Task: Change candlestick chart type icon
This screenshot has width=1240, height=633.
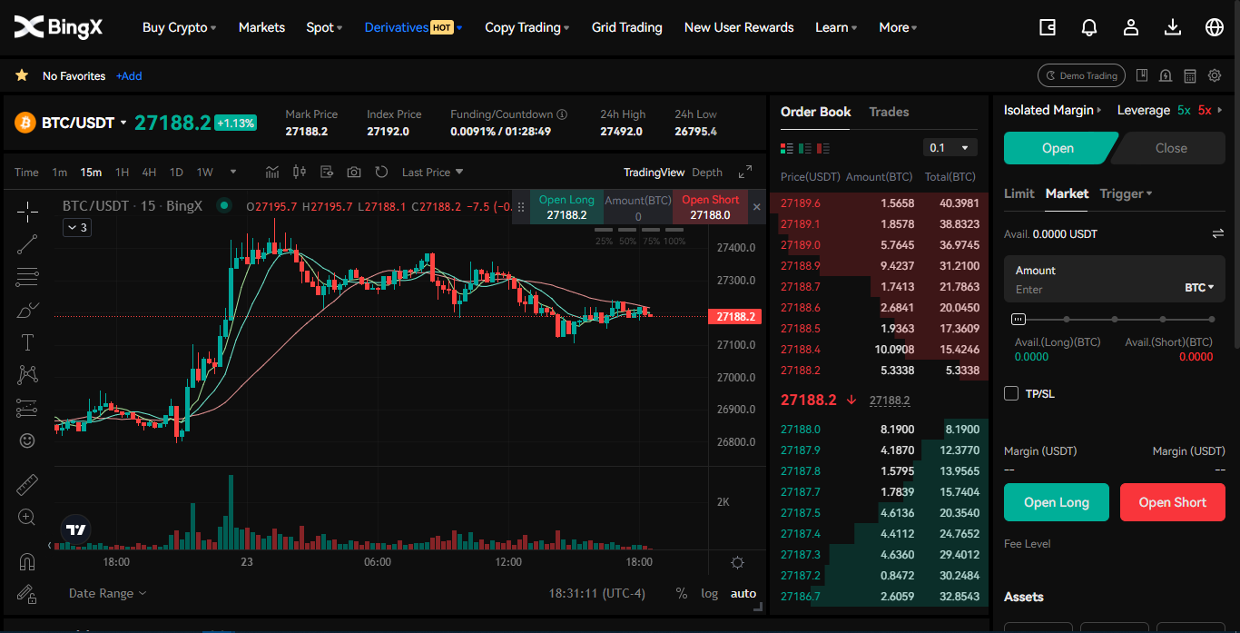Action: click(300, 172)
